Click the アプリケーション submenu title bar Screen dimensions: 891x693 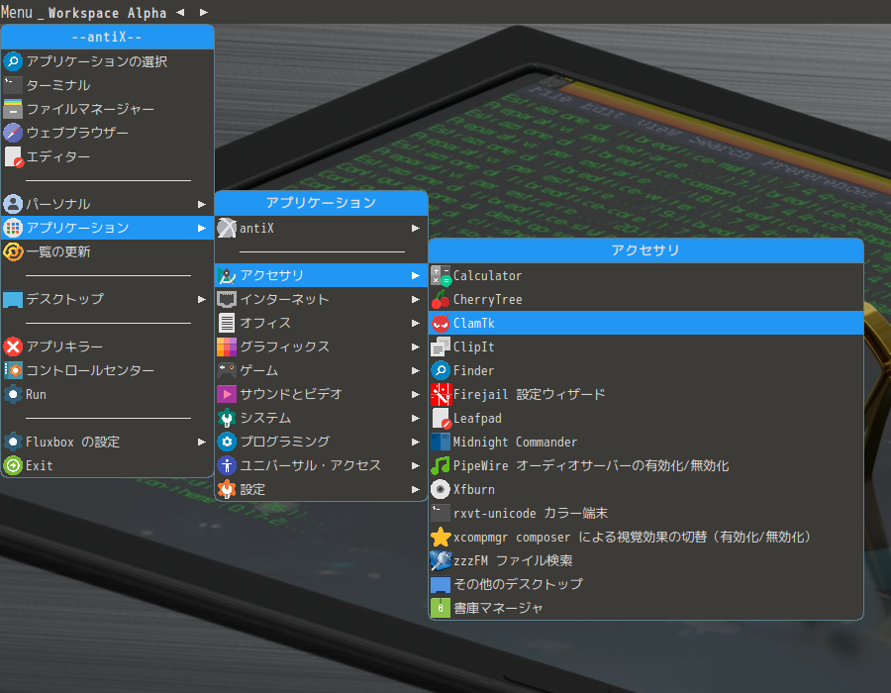(x=321, y=203)
